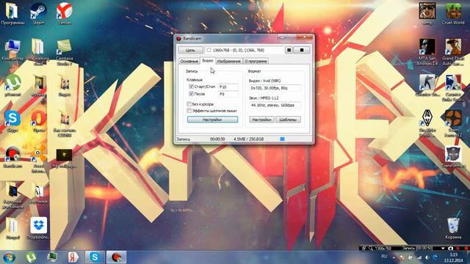Viewport: 470px width, 264px height.
Task: Open the Transformers desktop shortcut
Action: coord(453,157)
